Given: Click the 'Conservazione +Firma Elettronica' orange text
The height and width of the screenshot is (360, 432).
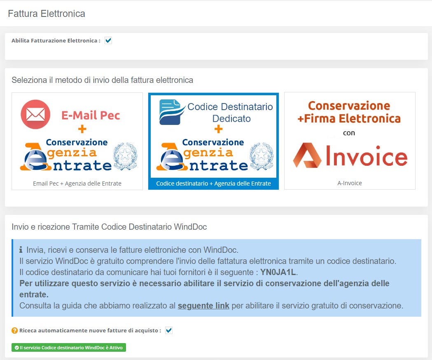Looking at the screenshot, I should [349, 112].
